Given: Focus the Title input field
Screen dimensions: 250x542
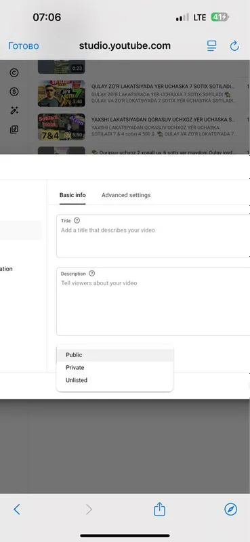Looking at the screenshot, I should click(153, 236).
